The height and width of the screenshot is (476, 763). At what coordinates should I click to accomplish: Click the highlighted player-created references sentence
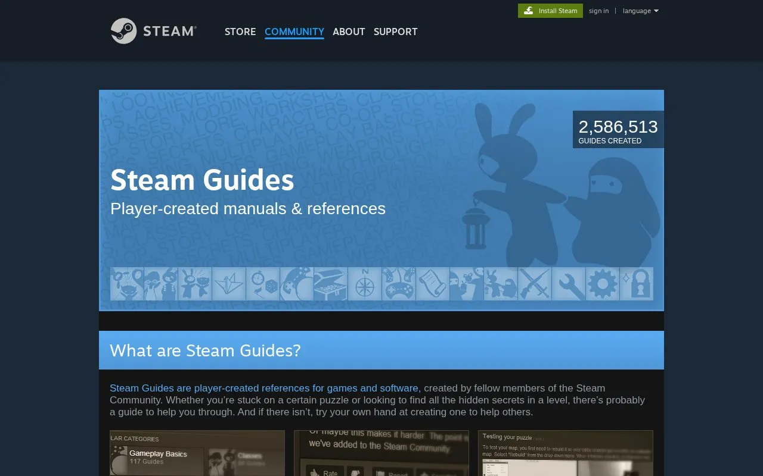coord(265,388)
